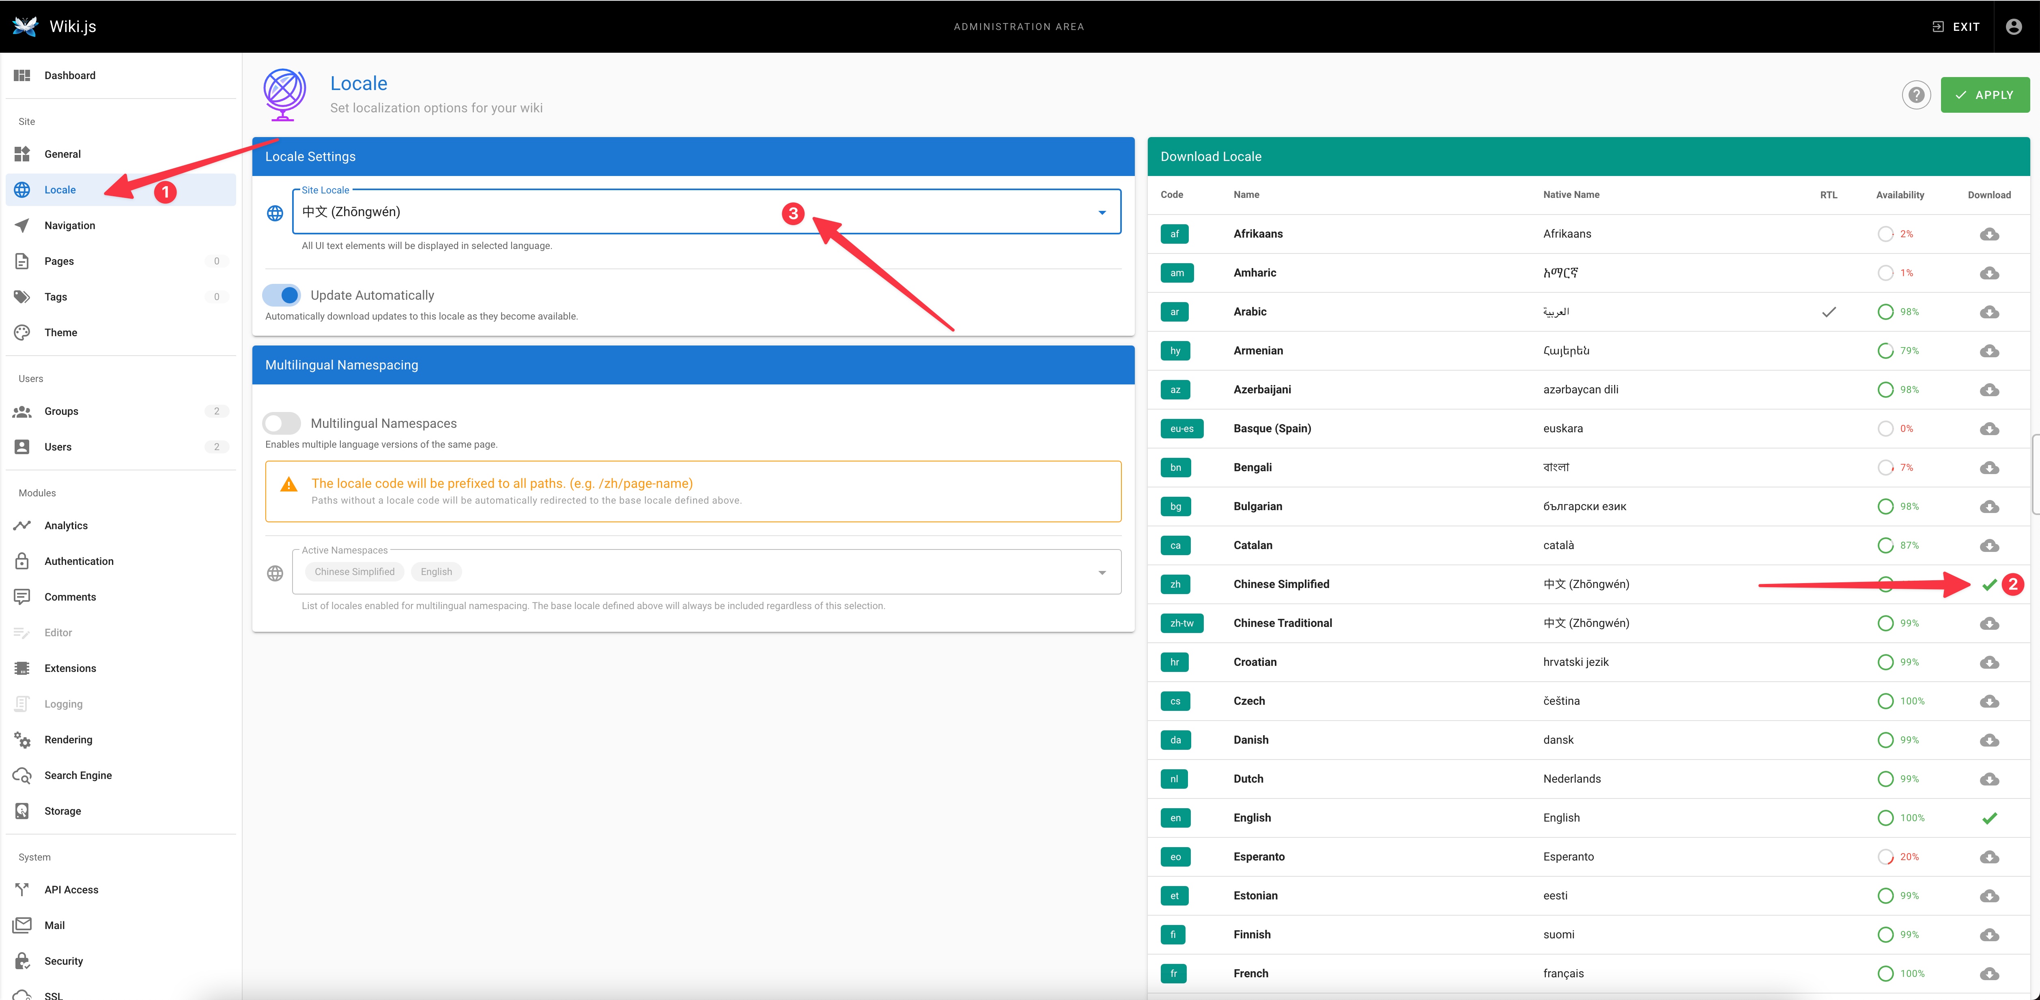Download the French locale
Viewport: 2040px width, 1000px height.
[1989, 974]
